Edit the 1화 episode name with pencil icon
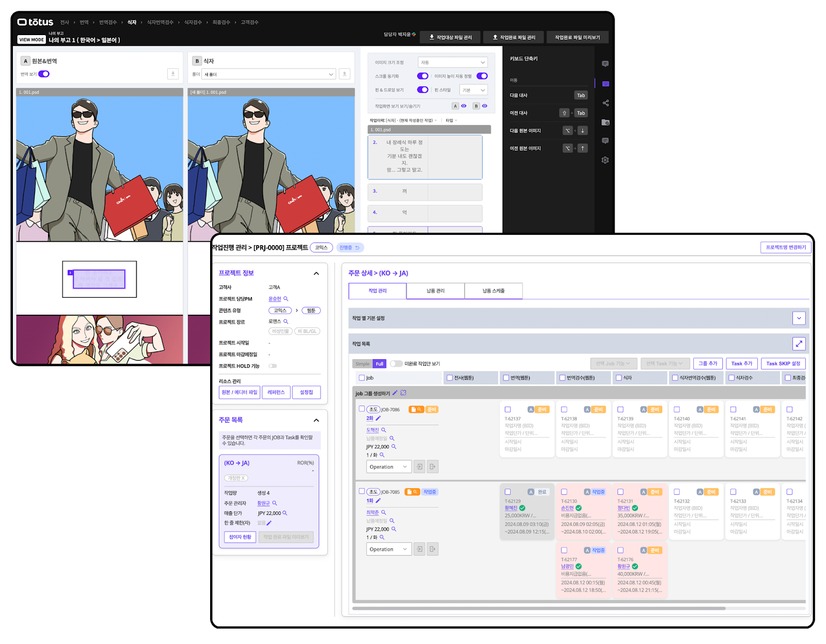The image size is (826, 644). 378,501
